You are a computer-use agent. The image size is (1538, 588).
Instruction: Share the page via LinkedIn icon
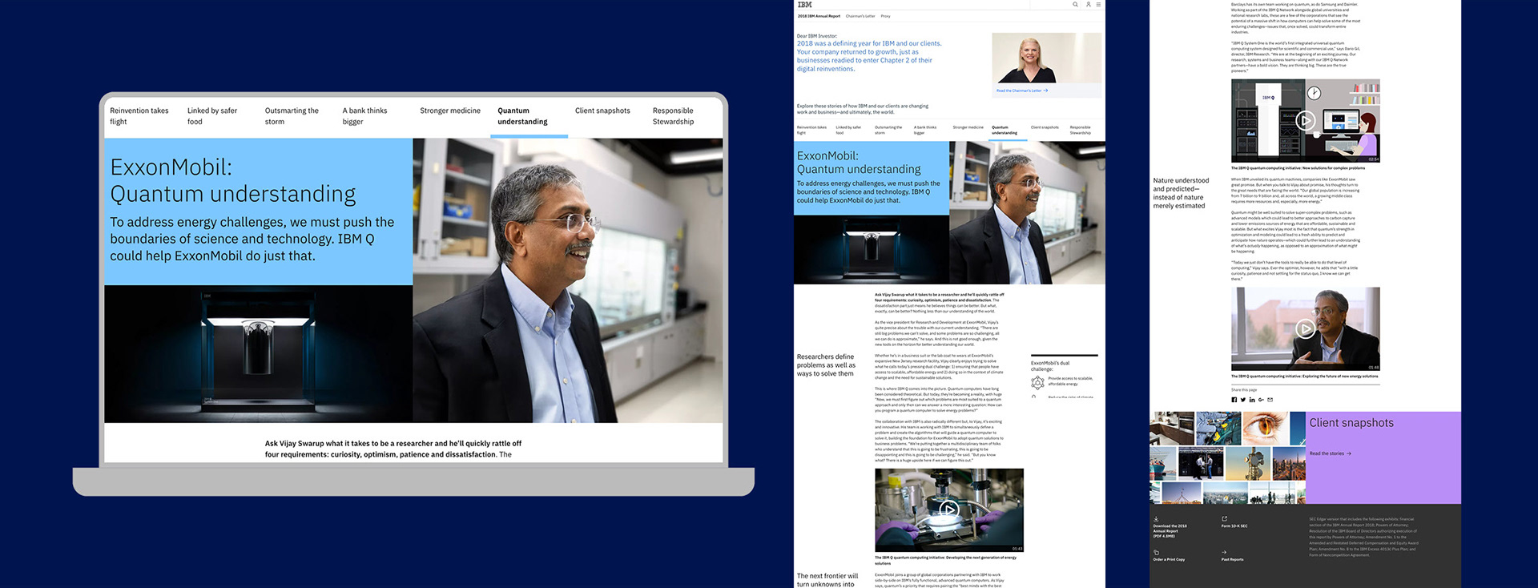1252,400
